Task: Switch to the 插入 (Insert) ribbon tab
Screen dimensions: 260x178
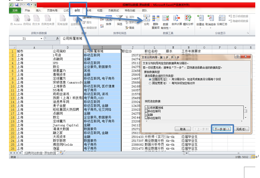Action: pos(38,10)
